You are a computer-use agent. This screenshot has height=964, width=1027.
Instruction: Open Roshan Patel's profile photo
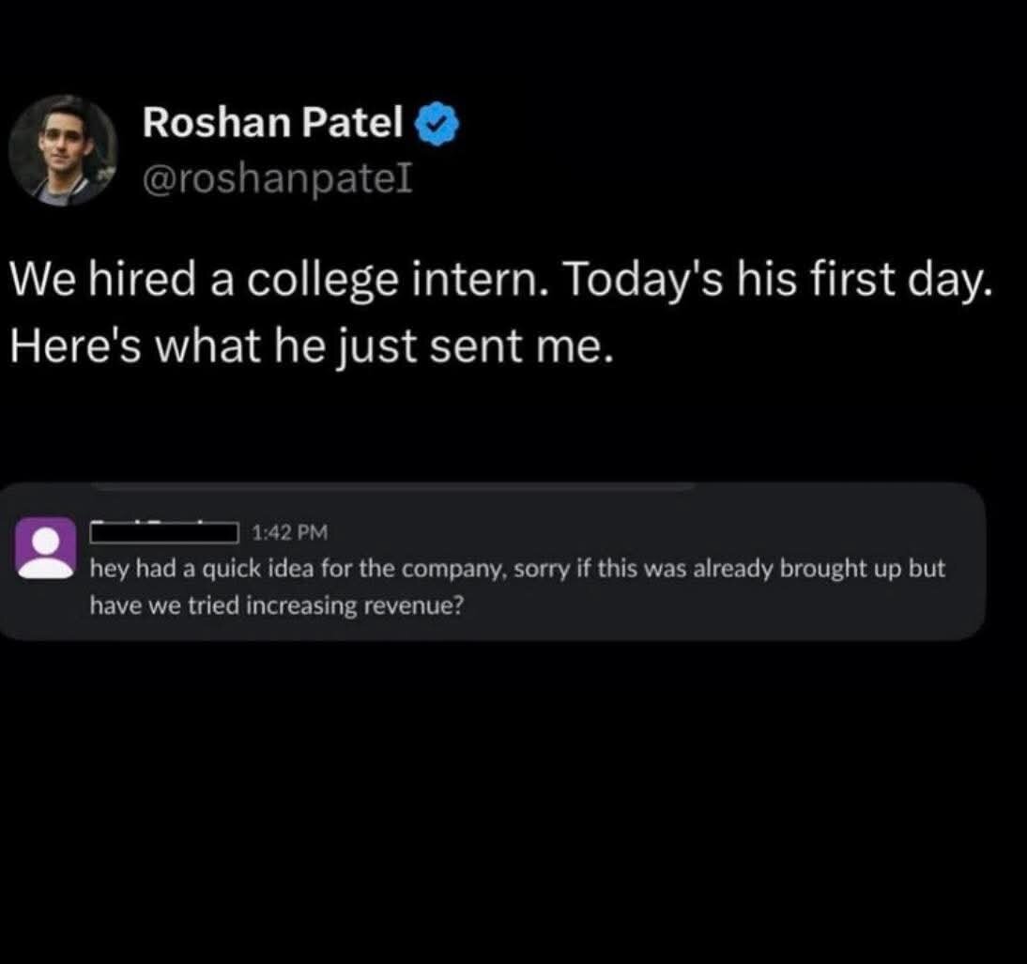point(62,149)
